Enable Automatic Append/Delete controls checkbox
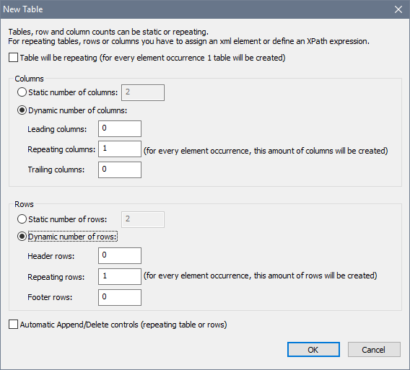The height and width of the screenshot is (370, 410). (13, 325)
